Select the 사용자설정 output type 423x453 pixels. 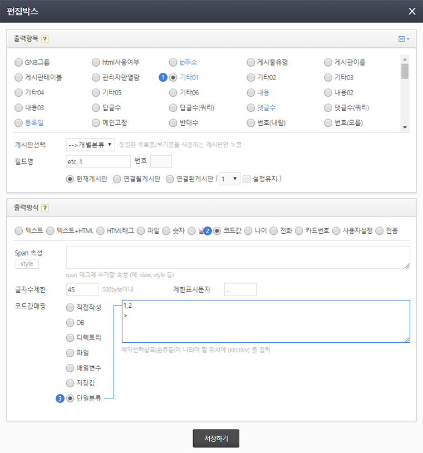click(x=336, y=230)
